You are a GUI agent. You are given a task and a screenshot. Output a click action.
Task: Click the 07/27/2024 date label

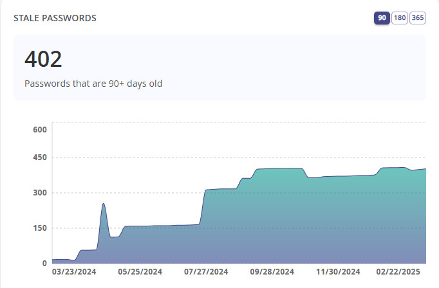click(206, 272)
